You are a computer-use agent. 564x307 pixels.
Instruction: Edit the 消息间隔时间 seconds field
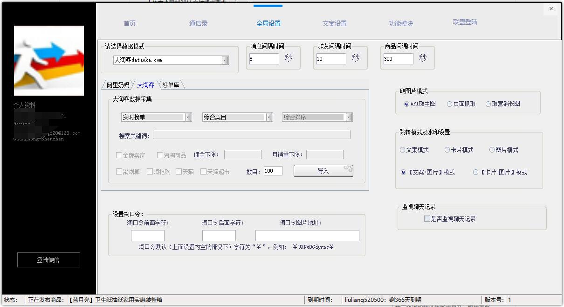(x=264, y=58)
